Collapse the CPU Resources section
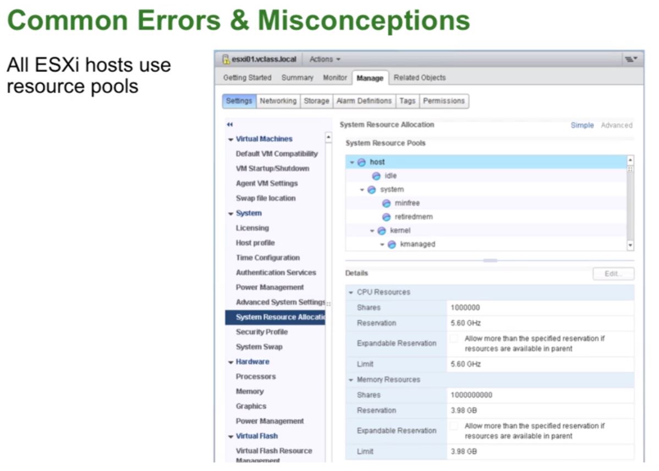The height and width of the screenshot is (471, 659). (x=350, y=292)
